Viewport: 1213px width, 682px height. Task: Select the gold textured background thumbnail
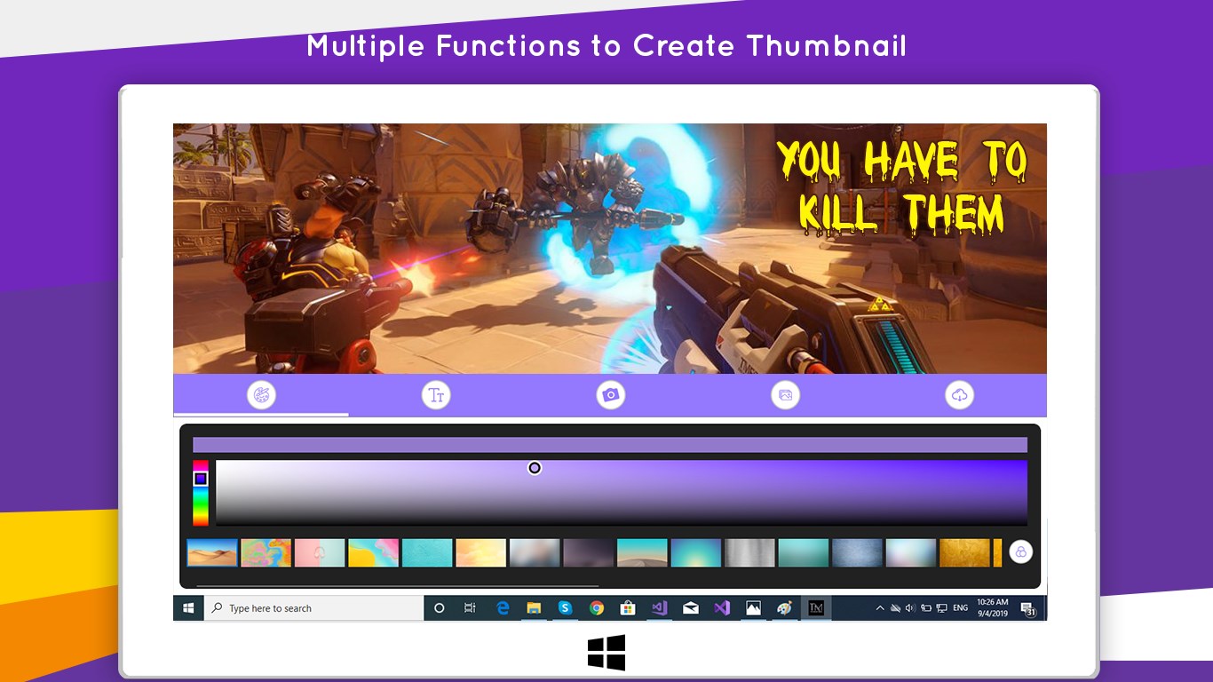tap(964, 552)
